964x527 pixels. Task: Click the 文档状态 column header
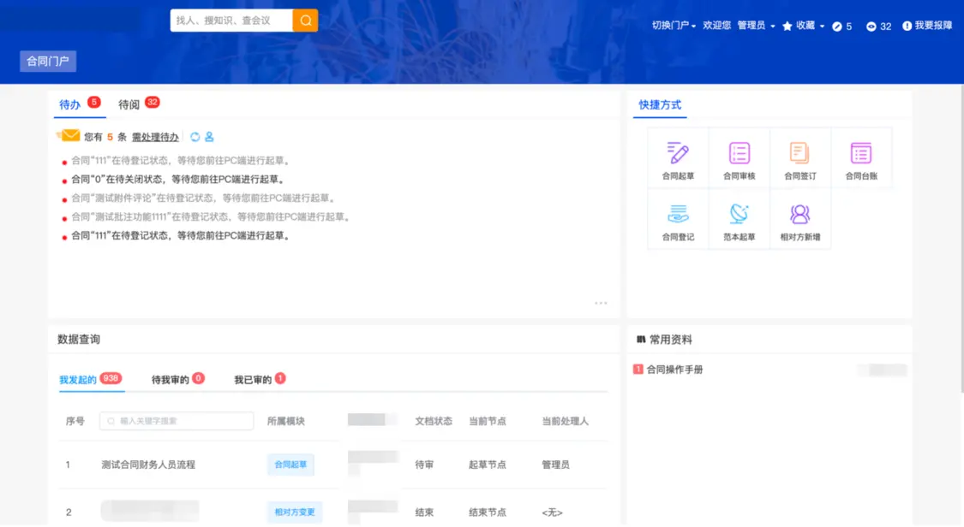(x=434, y=421)
